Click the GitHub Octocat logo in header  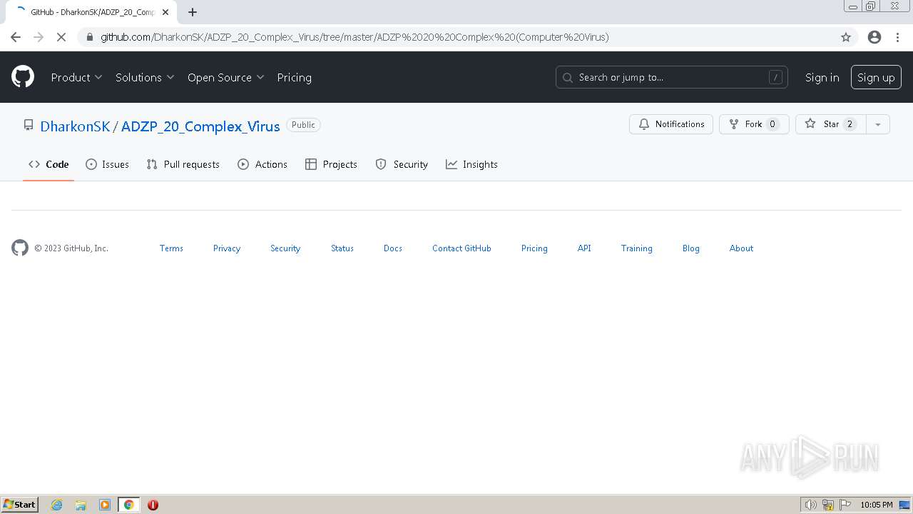23,77
